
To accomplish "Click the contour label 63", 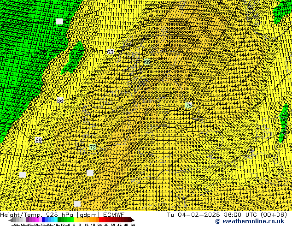I will (110, 52).
